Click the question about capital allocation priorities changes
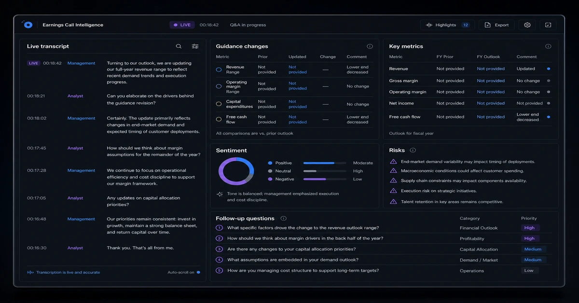 (x=291, y=249)
